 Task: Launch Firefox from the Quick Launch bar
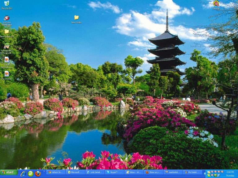pos(37,174)
